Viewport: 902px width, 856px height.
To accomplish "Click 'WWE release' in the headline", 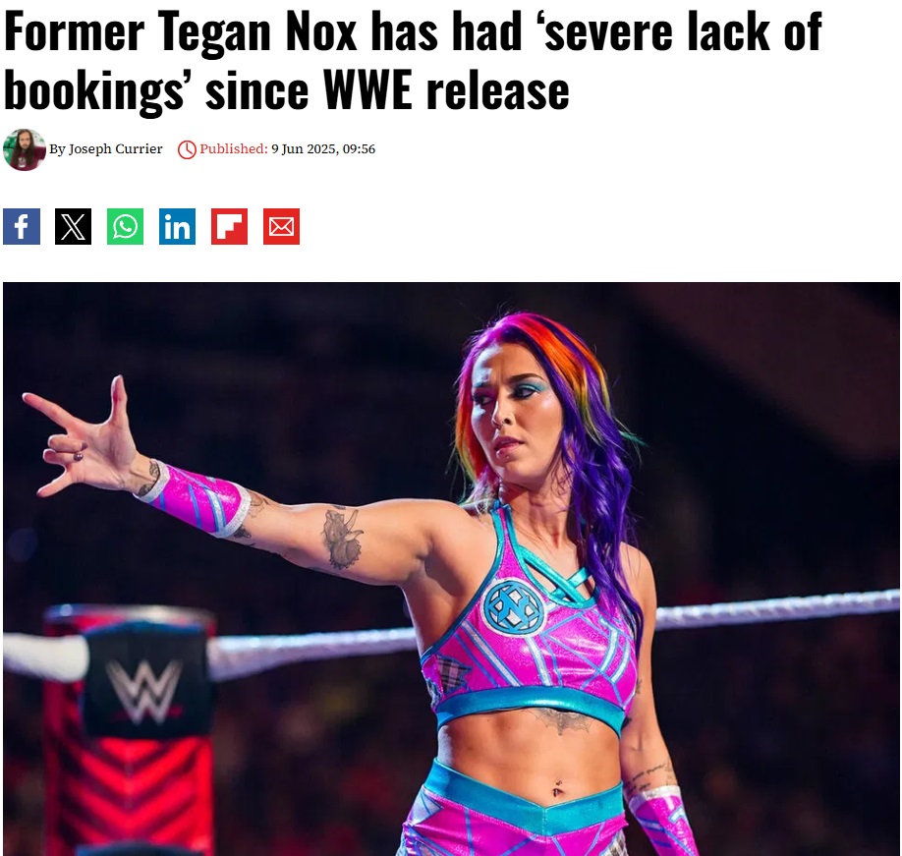I will [x=446, y=90].
